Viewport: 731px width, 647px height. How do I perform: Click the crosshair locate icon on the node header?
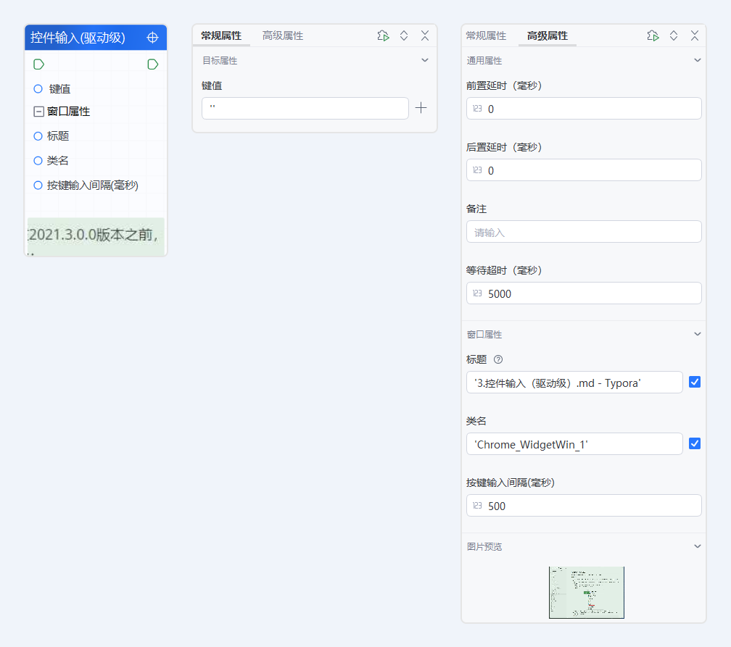(x=152, y=36)
